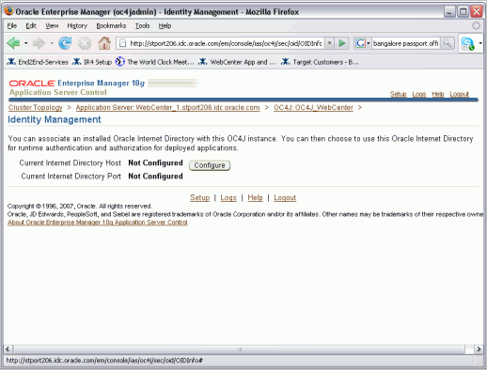This screenshot has height=370, width=487.
Task: Click the green Go arrow button
Action: coord(342,43)
